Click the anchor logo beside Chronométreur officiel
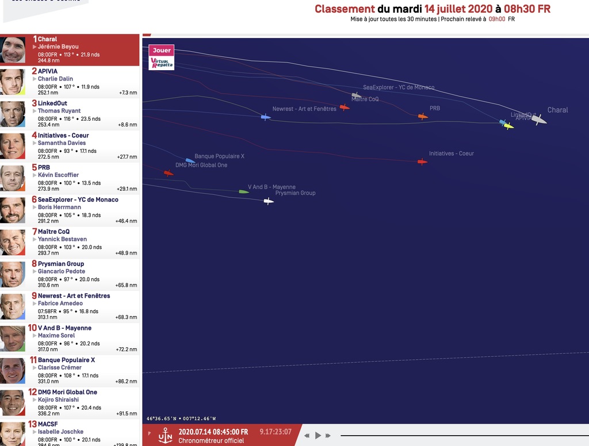The image size is (589, 446). pos(165,436)
